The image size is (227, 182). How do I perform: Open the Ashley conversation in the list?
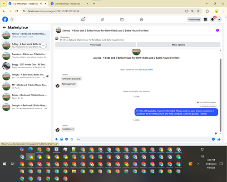(x=25, y=45)
